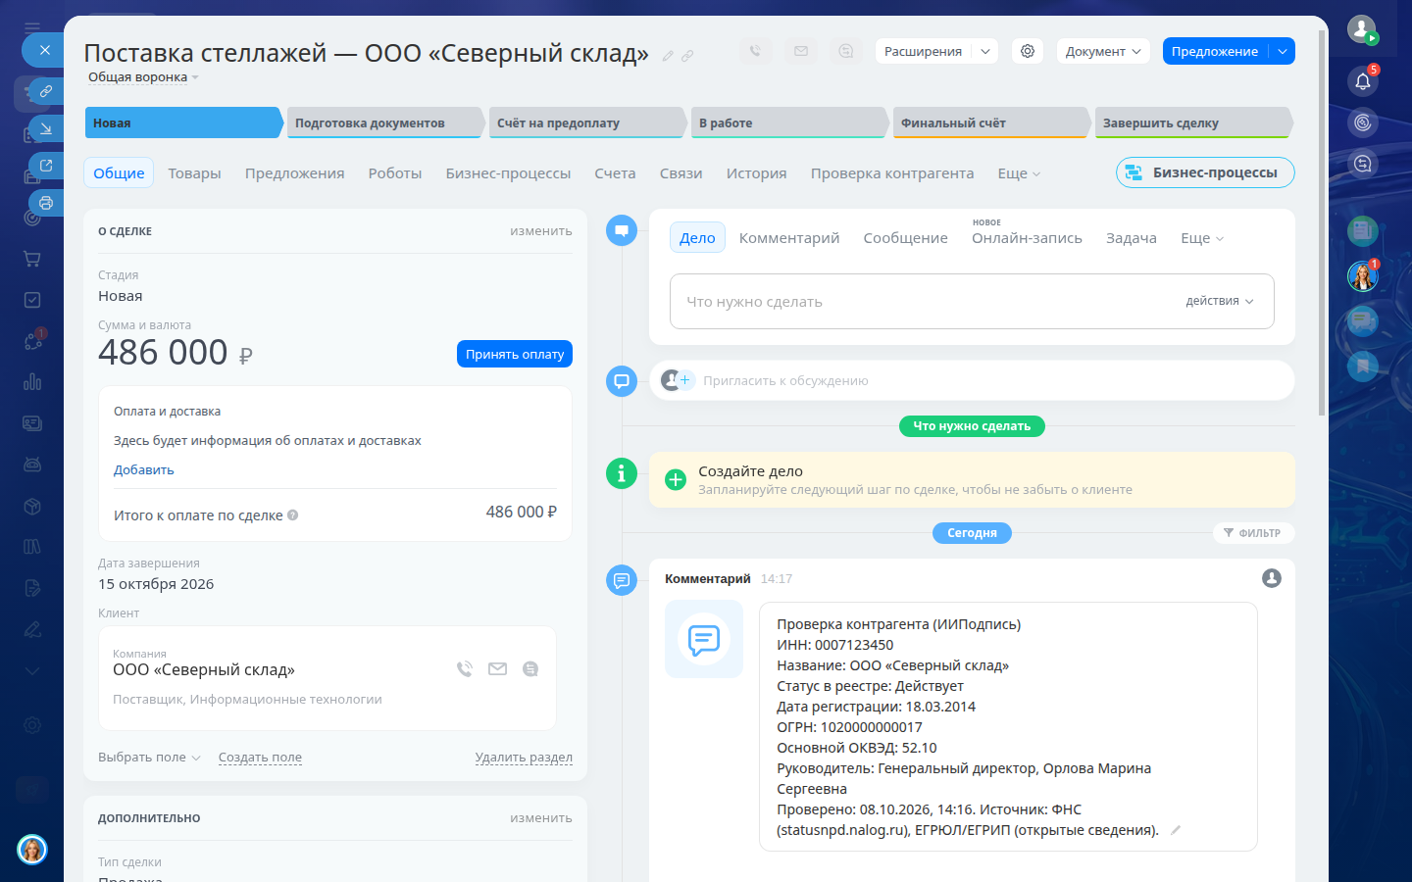1412x882 pixels.
Task: Select the Комментарий tab in the timeline editor
Action: click(x=789, y=238)
